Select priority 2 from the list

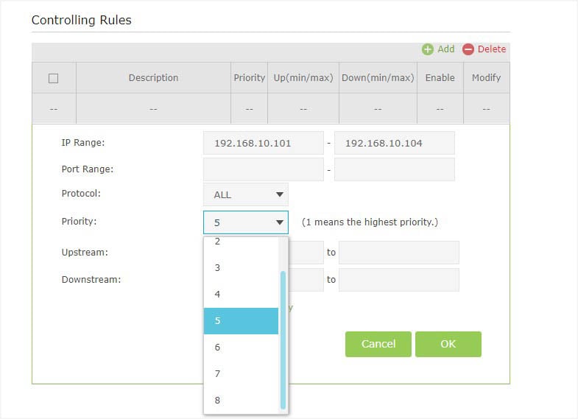(x=241, y=242)
